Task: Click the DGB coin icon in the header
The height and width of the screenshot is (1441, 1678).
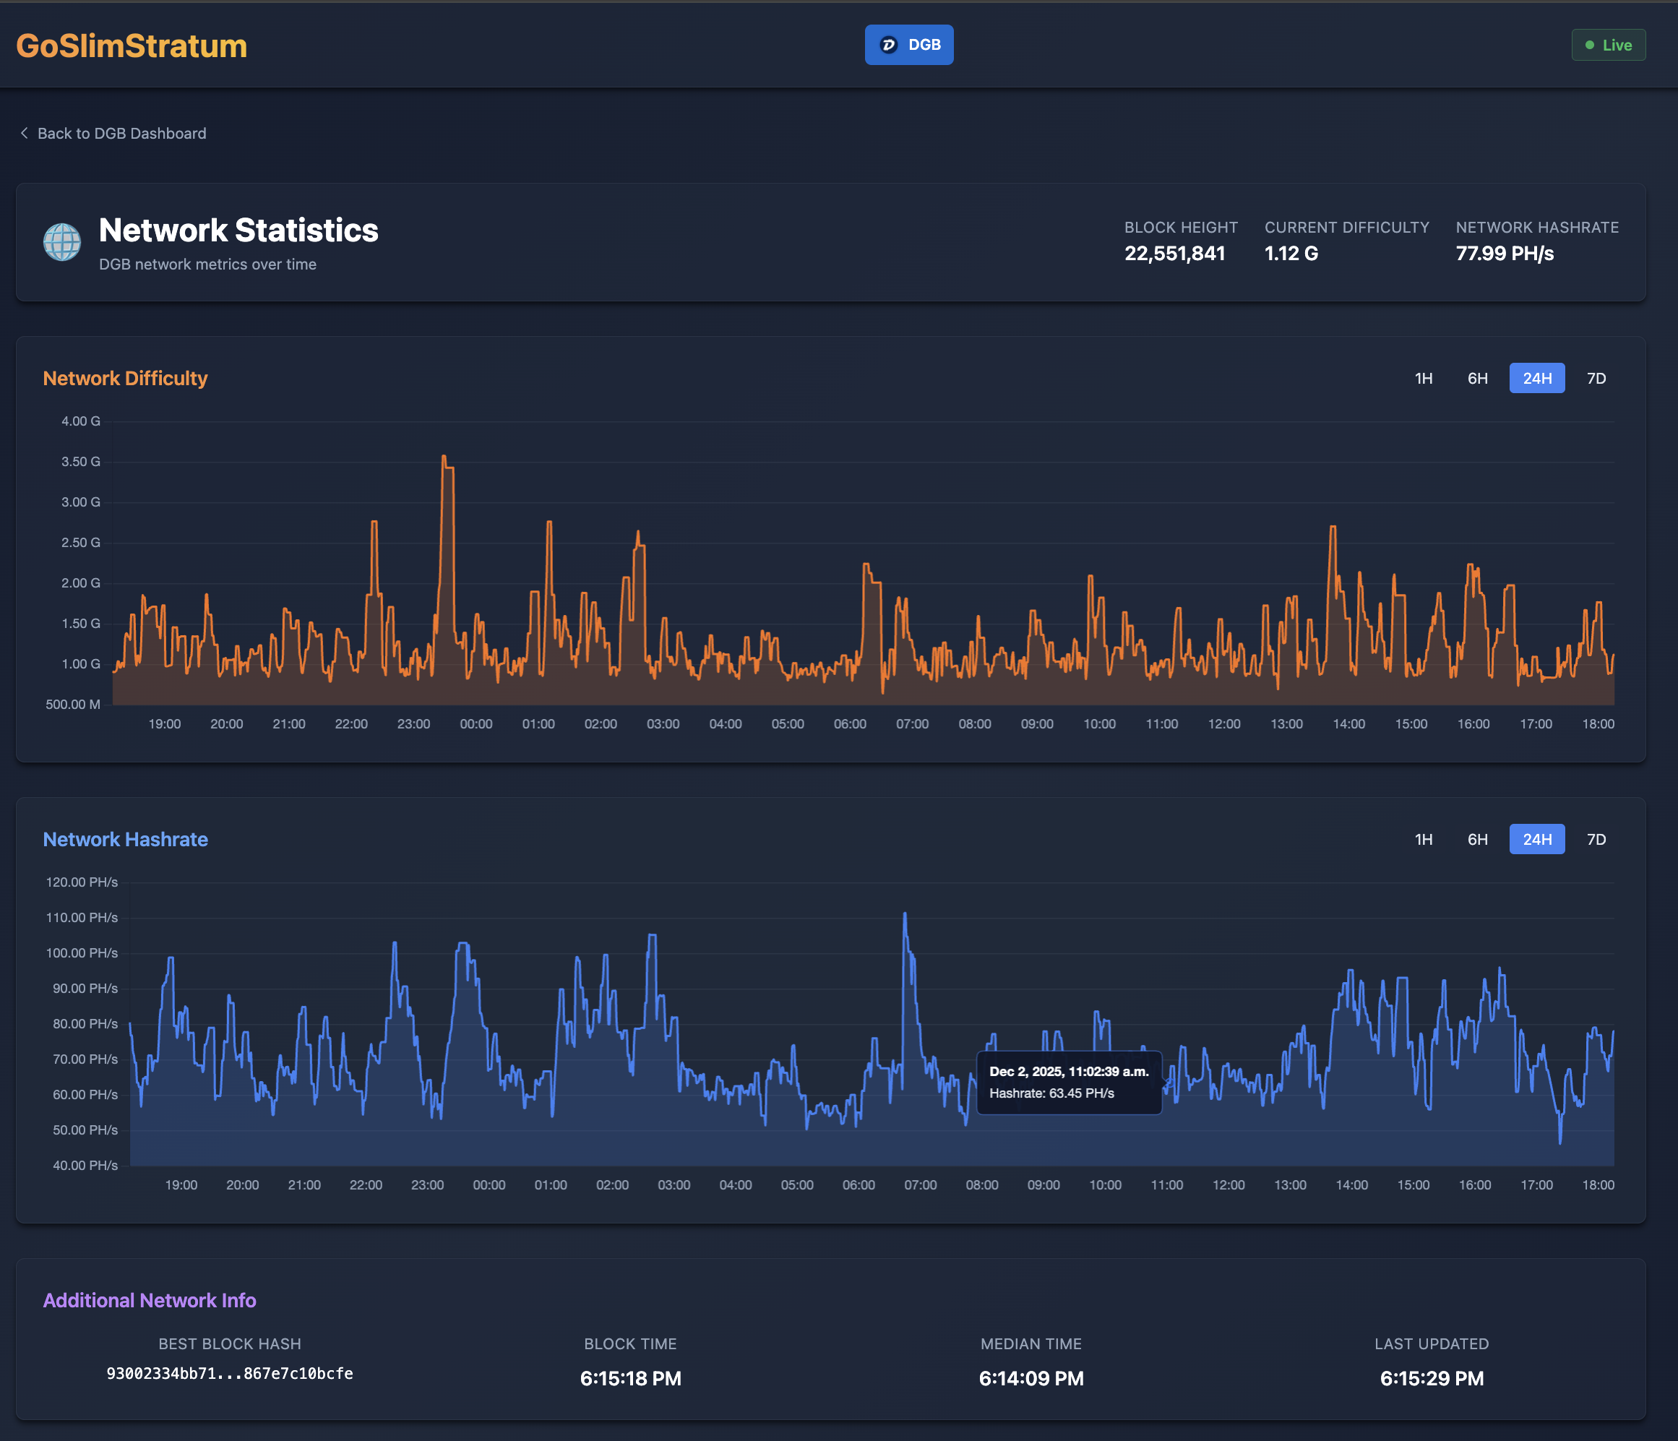Action: 887,46
